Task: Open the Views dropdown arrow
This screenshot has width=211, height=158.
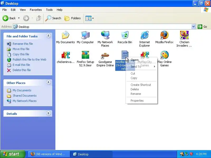Action: pos(93,18)
